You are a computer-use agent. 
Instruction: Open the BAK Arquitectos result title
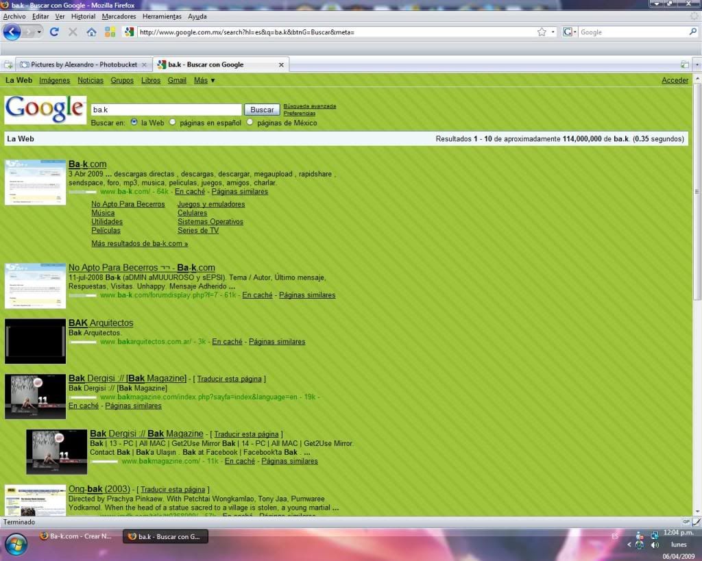(101, 323)
